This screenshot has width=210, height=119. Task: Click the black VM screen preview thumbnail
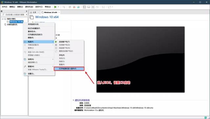[x=140, y=59]
